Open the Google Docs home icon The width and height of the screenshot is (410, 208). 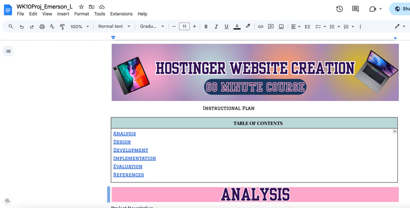tap(8, 10)
